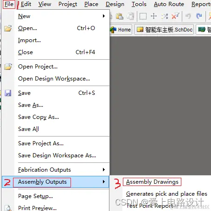Select Save Design Workspace As... entry
Screen dimensions: 211x211
tap(62, 155)
